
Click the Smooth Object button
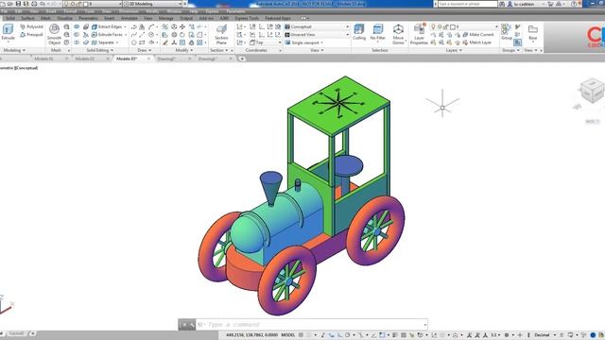click(x=55, y=34)
